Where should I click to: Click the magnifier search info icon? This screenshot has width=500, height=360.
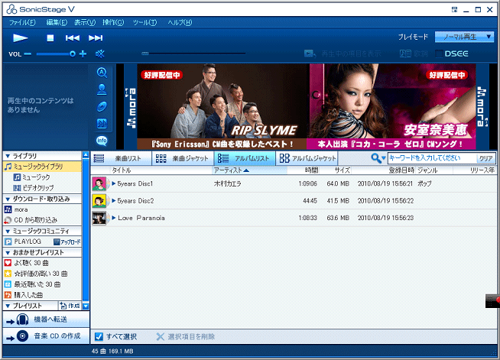coord(102,73)
